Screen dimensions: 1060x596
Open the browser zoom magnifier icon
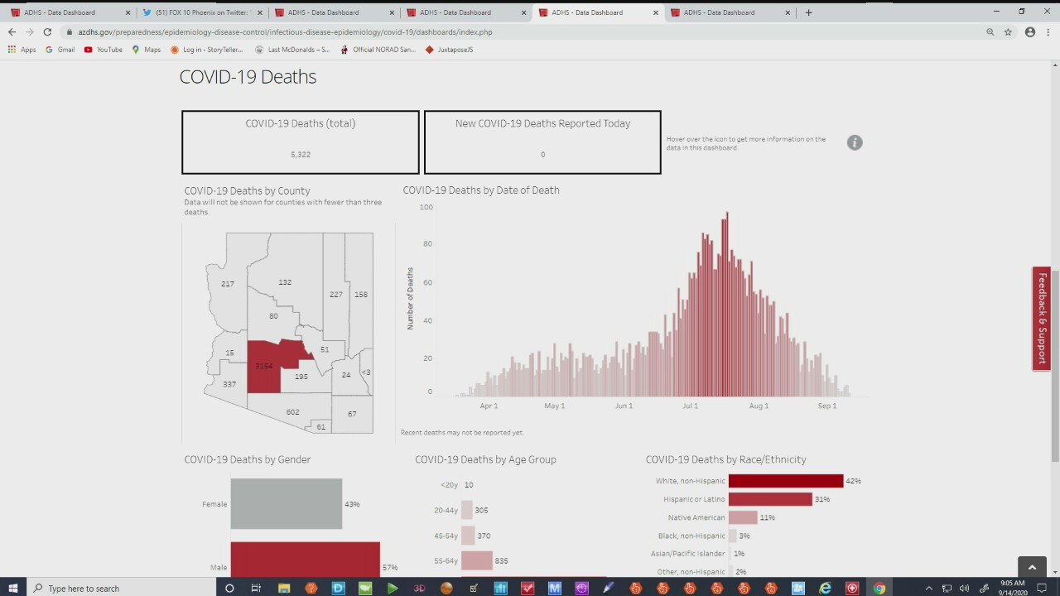point(990,31)
